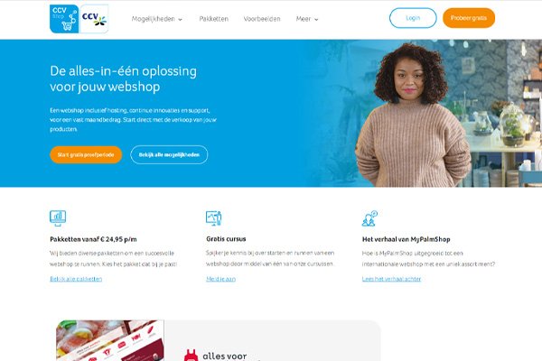542x361 pixels.
Task: Click the person icon above MyPalmShop story
Action: point(369,218)
